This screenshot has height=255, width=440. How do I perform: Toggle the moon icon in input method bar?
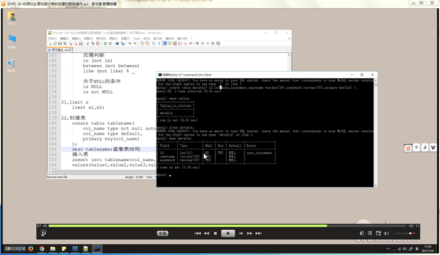click(x=424, y=147)
